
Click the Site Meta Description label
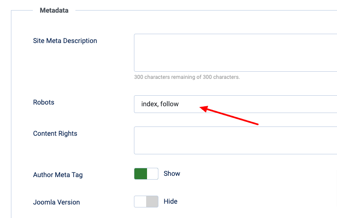65,41
